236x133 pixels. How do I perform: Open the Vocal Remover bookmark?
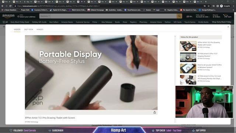(133, 10)
